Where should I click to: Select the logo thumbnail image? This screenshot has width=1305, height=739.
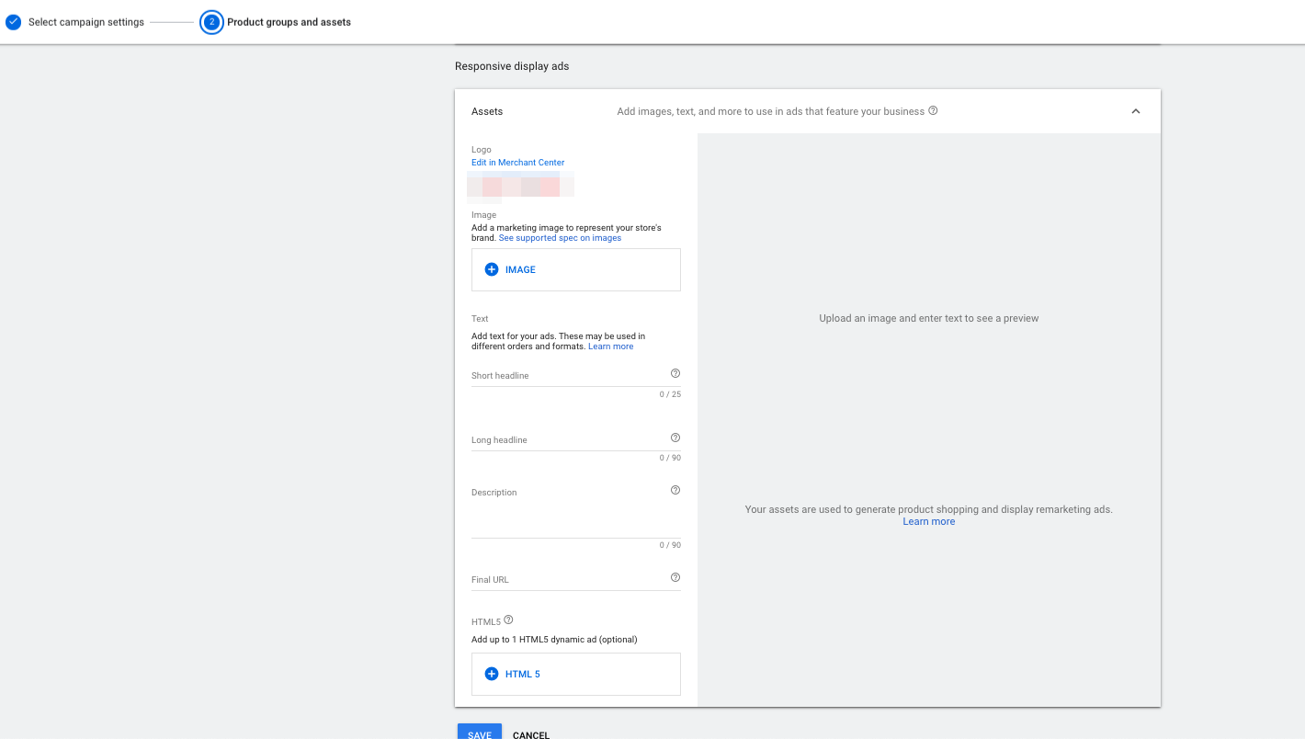[x=520, y=187]
